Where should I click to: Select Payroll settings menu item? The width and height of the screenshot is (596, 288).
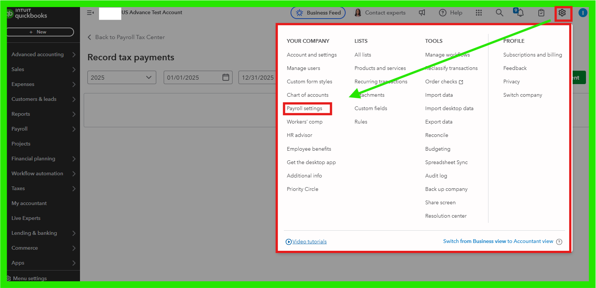[304, 108]
